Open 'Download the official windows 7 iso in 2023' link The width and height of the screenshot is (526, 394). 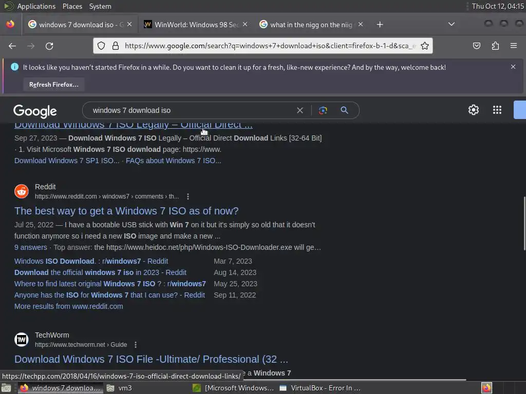[100, 272]
